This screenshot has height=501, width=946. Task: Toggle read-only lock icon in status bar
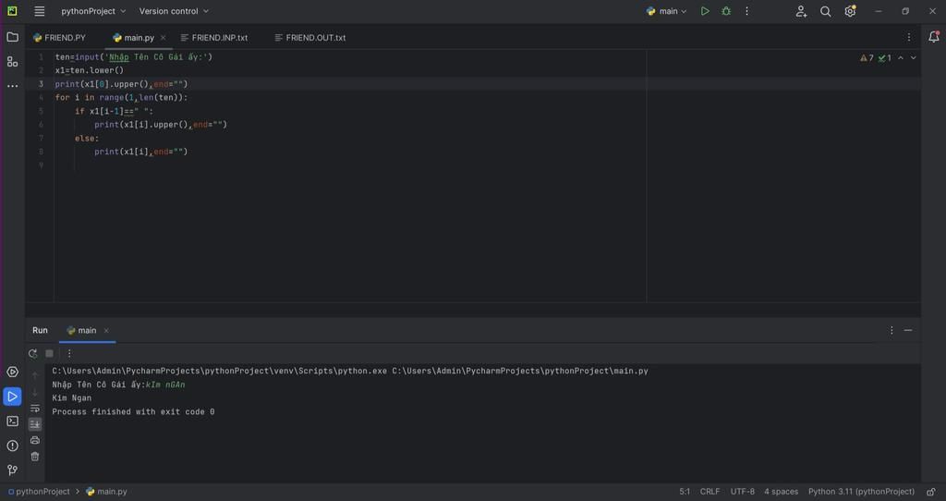[931, 492]
